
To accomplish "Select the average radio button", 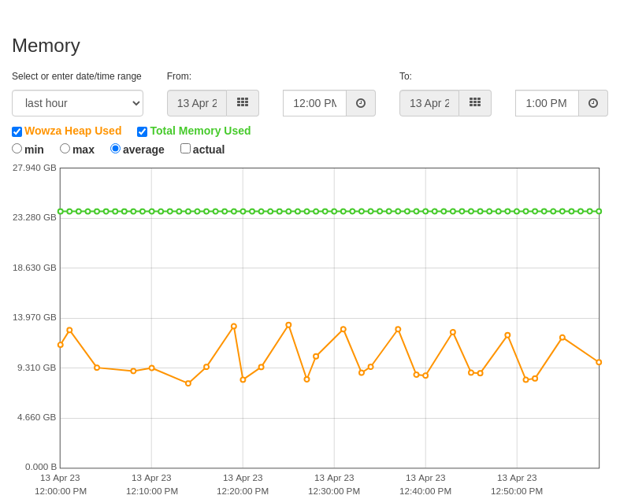I will coord(115,149).
